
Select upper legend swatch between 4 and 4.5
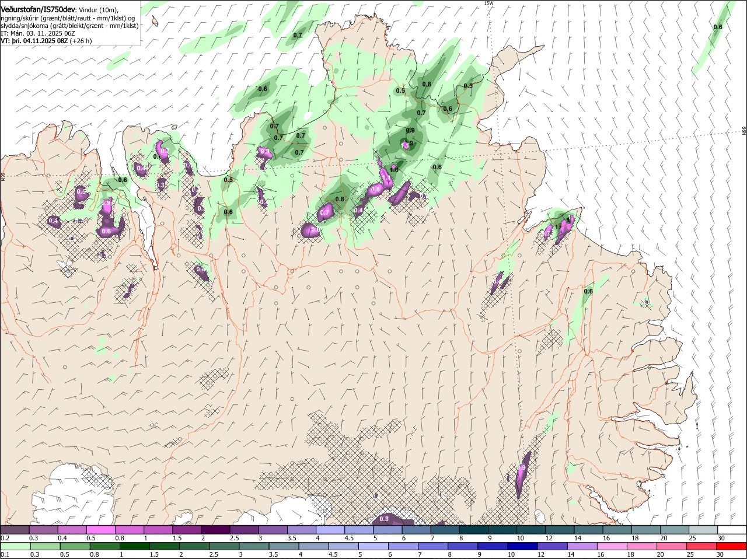pyautogui.click(x=330, y=530)
